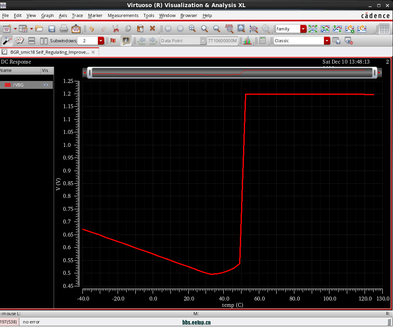Click the append-reload trace icon
The height and width of the screenshot is (327, 393).
click(x=350, y=29)
